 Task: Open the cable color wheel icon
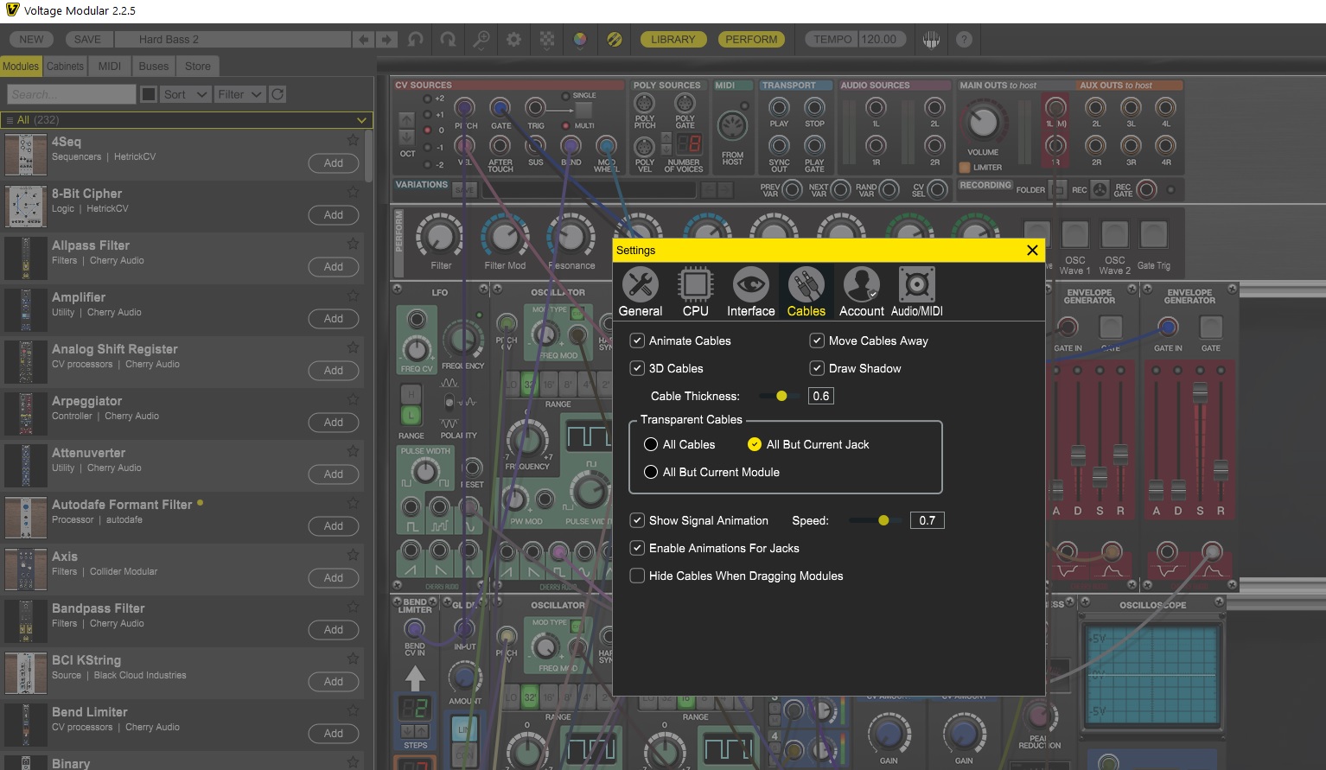(x=580, y=40)
